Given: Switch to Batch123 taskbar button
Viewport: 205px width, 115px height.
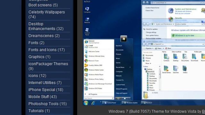Looking at the screenshot, I should coord(150,103).
